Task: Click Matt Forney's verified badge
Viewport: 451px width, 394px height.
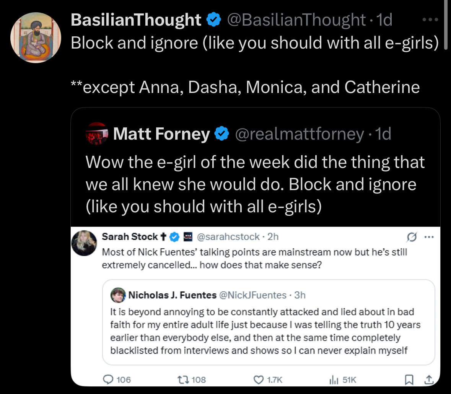Action: (x=222, y=134)
